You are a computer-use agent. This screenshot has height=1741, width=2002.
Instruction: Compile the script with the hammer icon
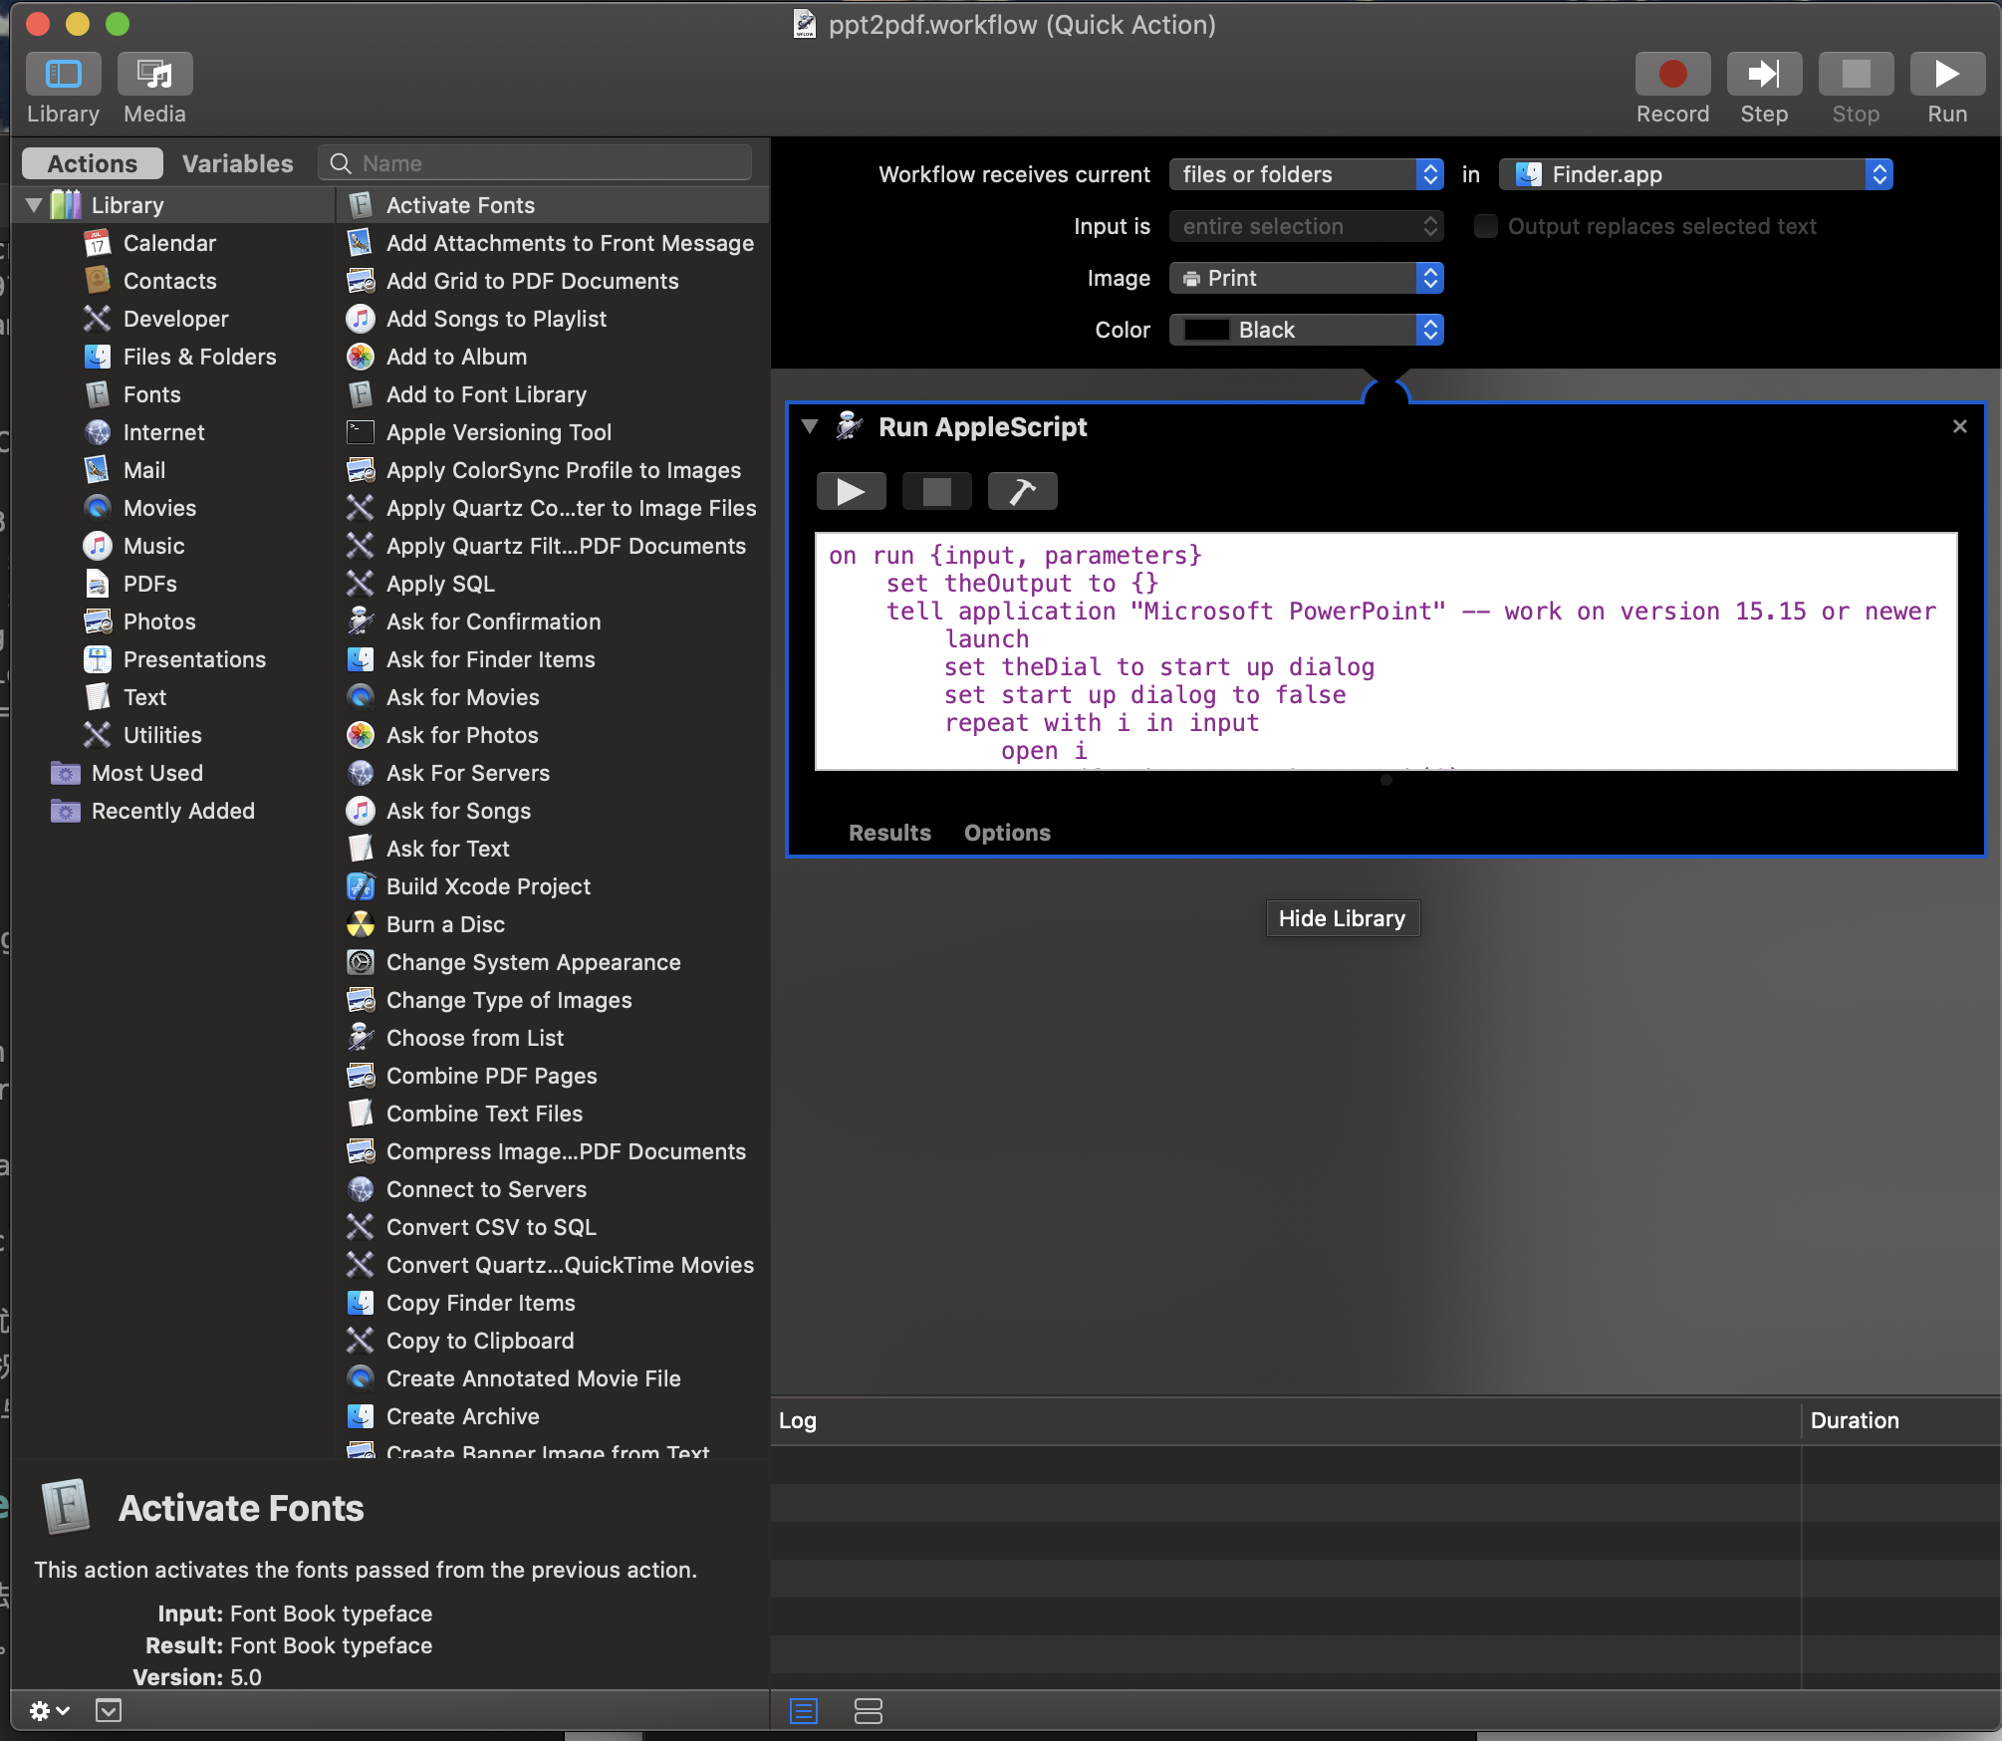1022,491
